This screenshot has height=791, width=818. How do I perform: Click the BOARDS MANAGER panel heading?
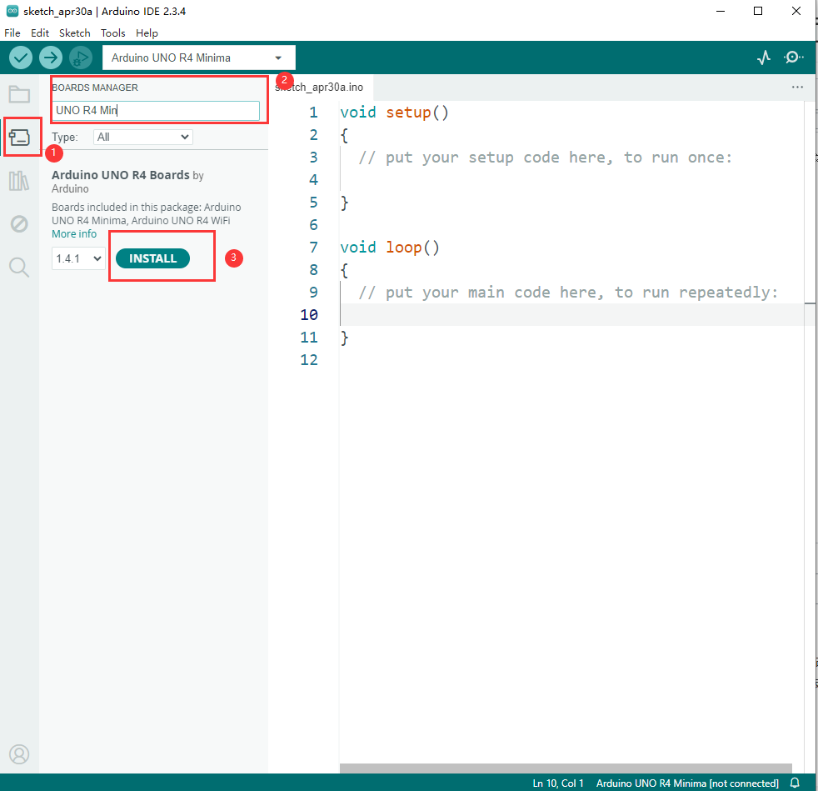[95, 88]
